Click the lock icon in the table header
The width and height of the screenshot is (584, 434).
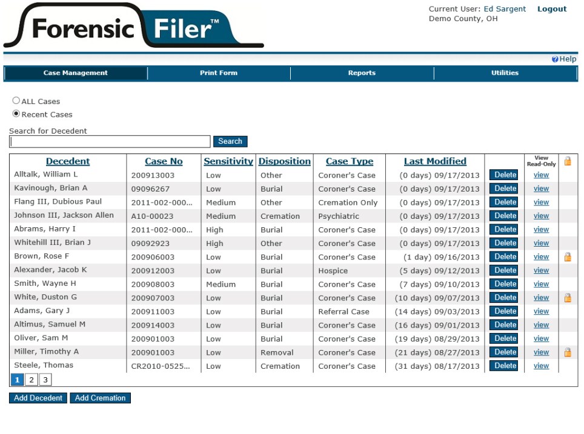coord(568,161)
